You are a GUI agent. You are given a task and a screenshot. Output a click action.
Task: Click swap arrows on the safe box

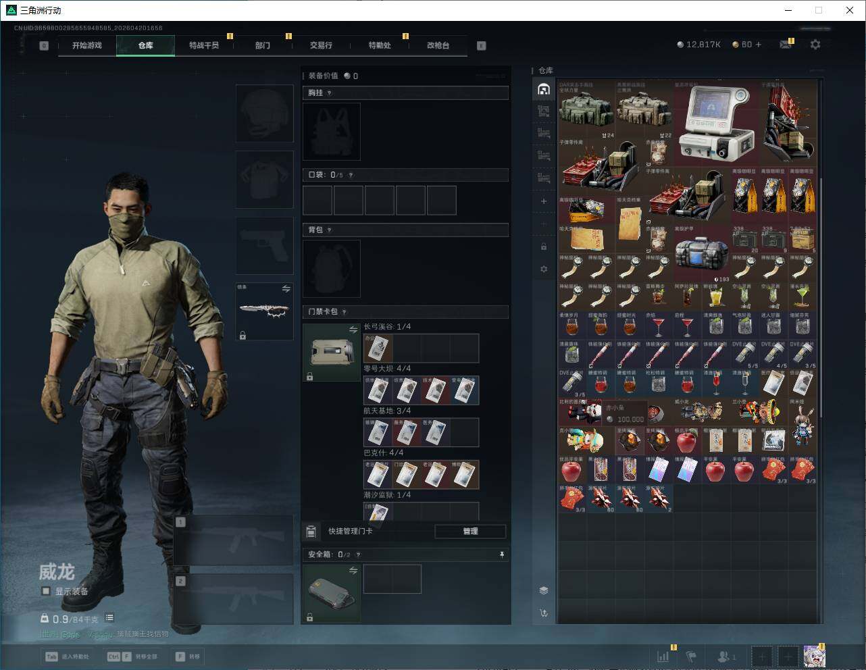353,571
